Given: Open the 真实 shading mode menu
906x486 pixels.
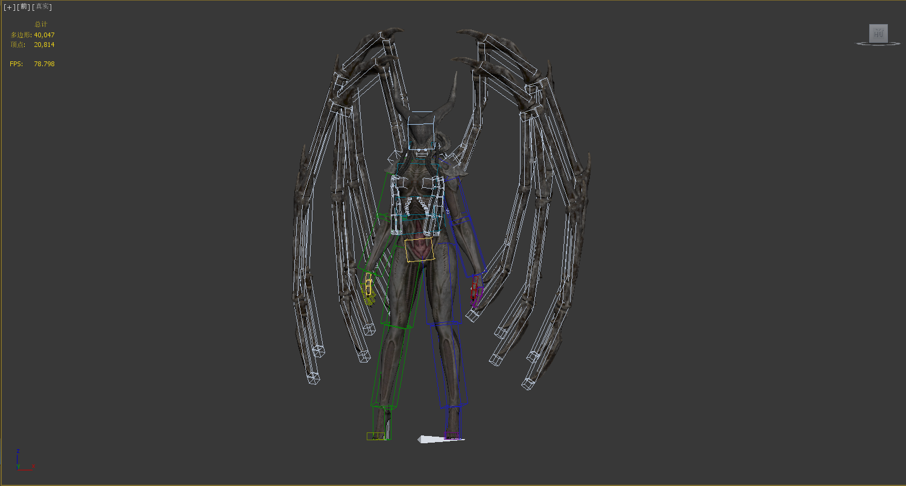Looking at the screenshot, I should [x=42, y=7].
